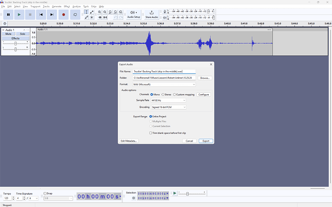Fit project to width zoom icon
Image resolution: width=332 pixels, height=207 pixels.
click(x=115, y=12)
